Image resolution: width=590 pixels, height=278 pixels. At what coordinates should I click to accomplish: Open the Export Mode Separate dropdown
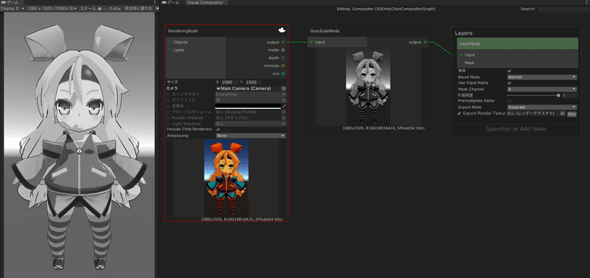[x=541, y=107]
